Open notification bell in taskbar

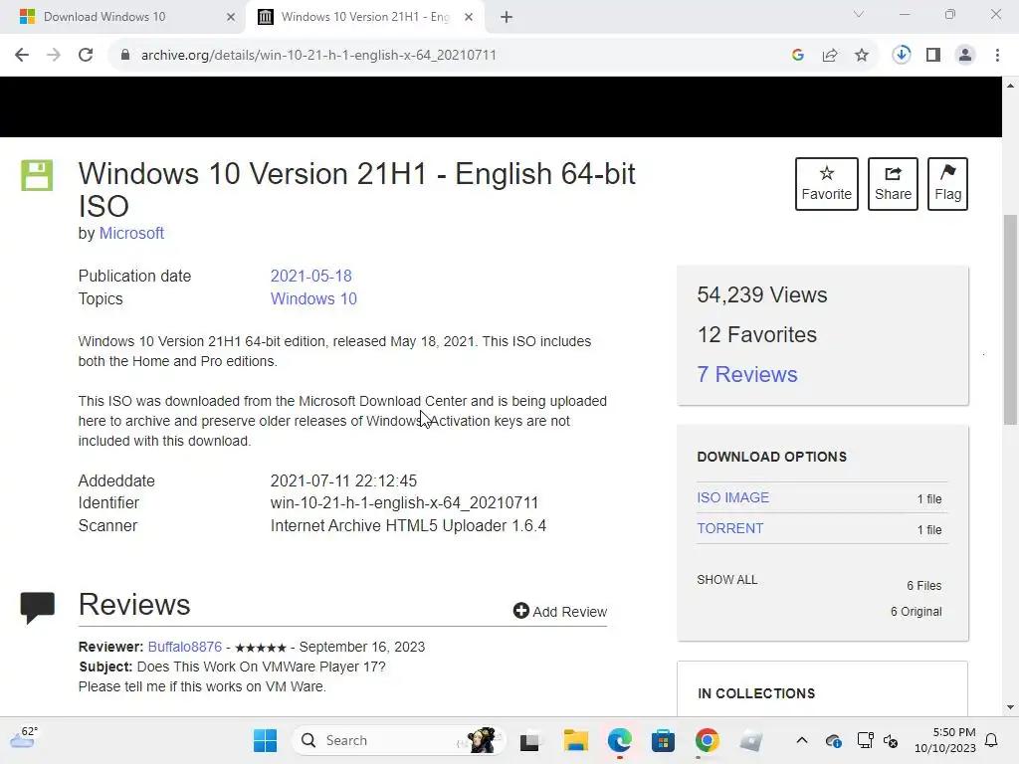(x=992, y=740)
